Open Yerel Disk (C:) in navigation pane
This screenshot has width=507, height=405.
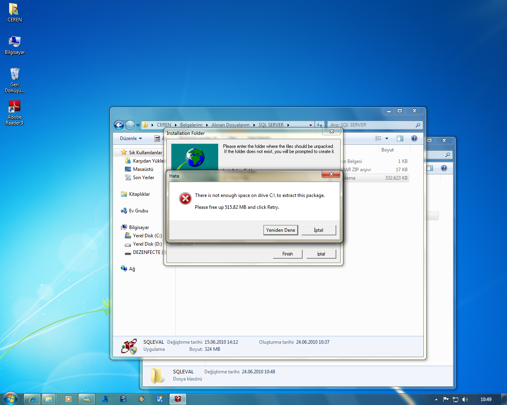147,236
